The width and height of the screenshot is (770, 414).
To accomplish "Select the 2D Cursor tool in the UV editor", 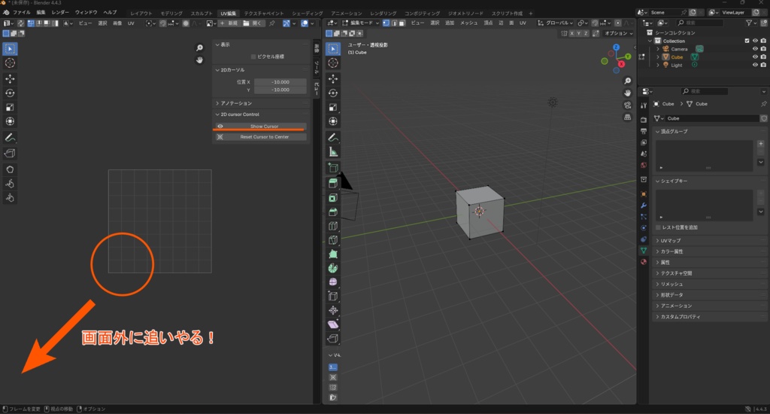I will [x=10, y=63].
